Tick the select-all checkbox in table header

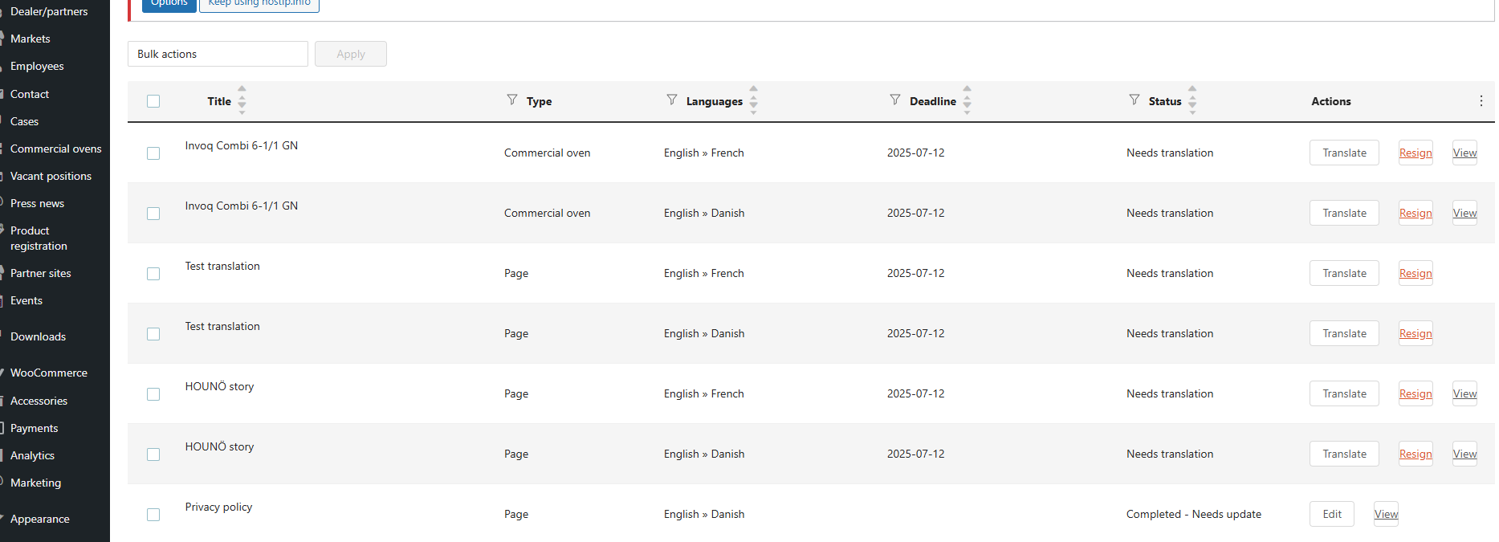point(153,101)
